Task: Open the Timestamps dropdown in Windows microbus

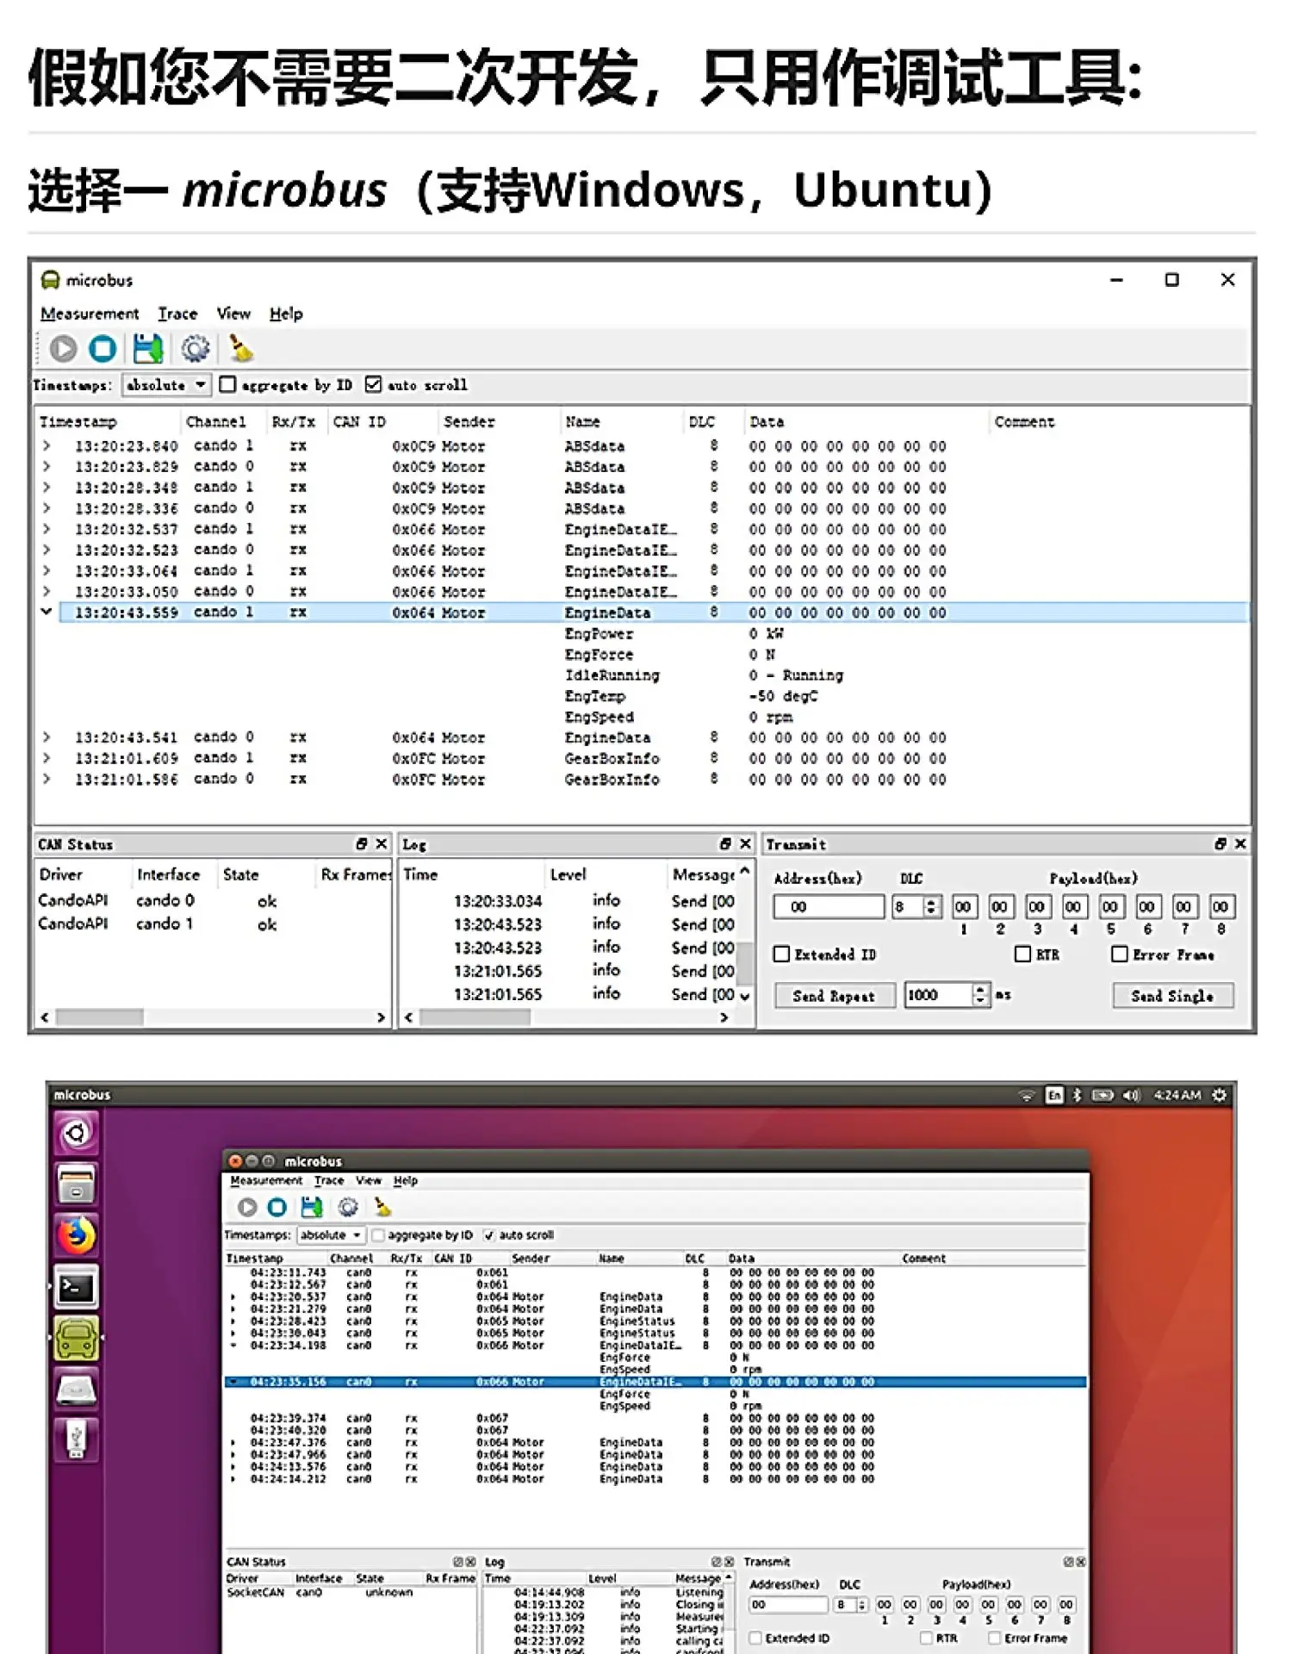Action: (x=166, y=384)
